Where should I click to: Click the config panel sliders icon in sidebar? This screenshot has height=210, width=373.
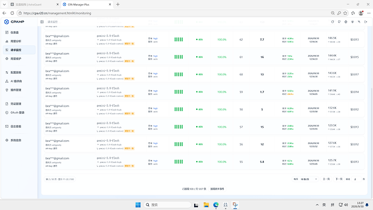tap(6, 73)
